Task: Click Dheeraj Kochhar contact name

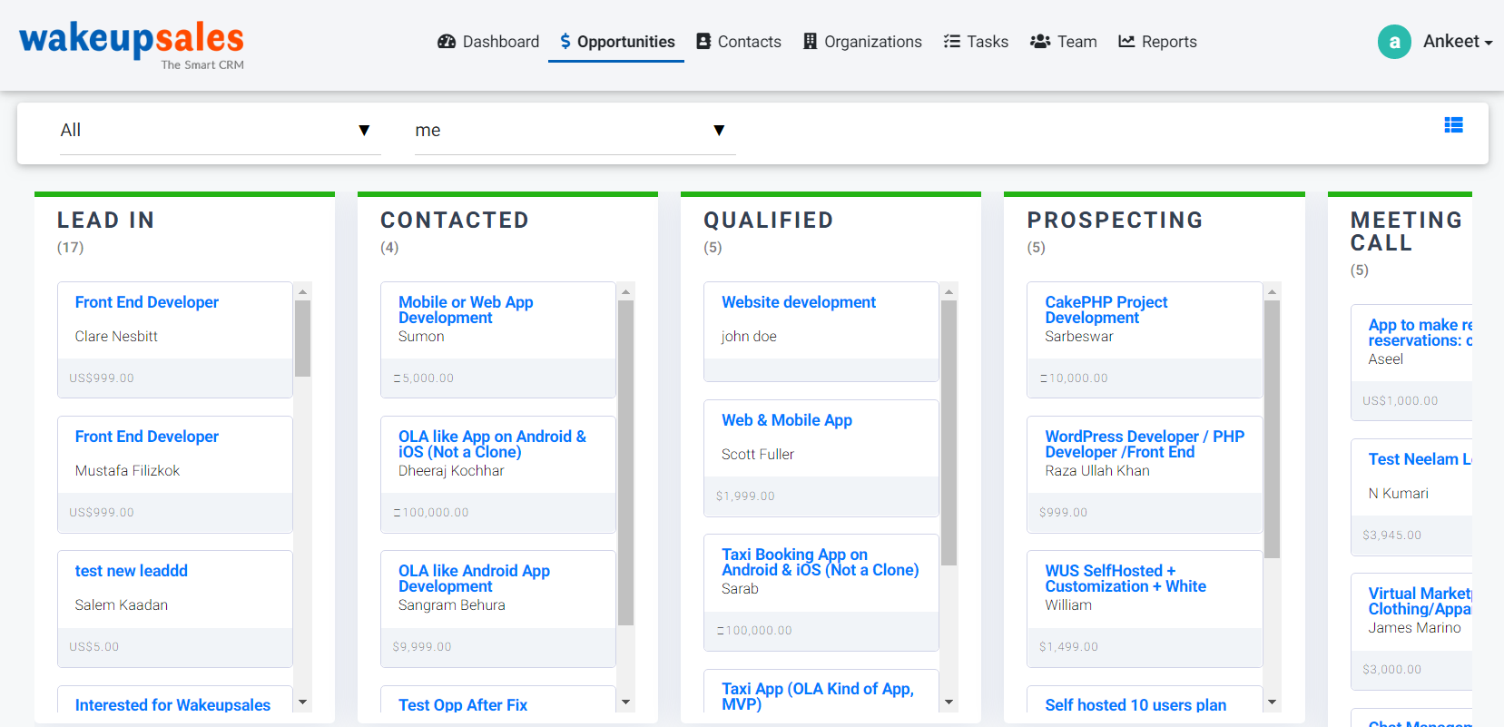Action: [451, 471]
